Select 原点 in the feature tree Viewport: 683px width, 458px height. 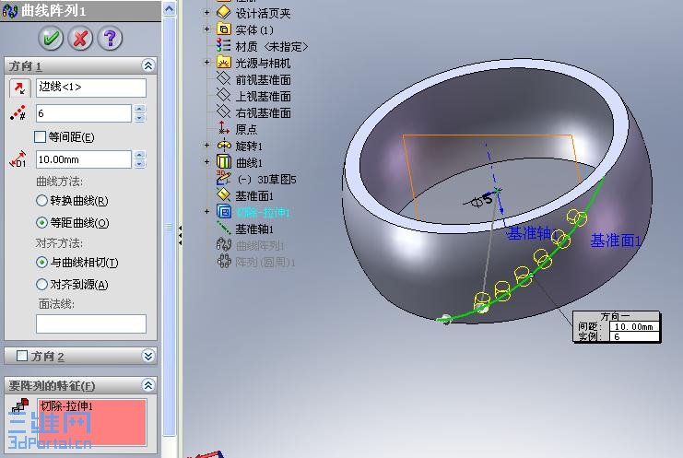coord(246,130)
